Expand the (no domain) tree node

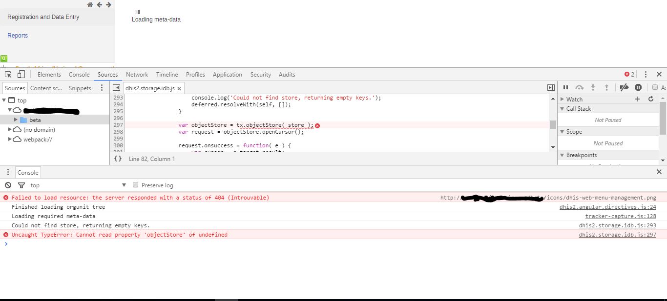(10, 130)
